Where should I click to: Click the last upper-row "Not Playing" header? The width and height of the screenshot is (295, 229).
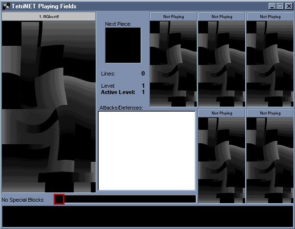click(x=270, y=17)
